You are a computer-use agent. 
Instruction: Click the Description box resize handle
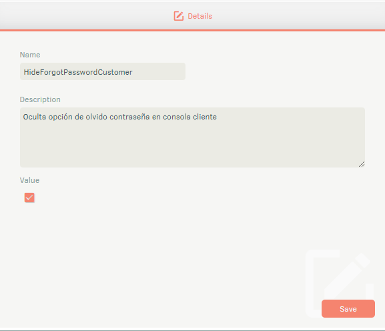point(362,164)
